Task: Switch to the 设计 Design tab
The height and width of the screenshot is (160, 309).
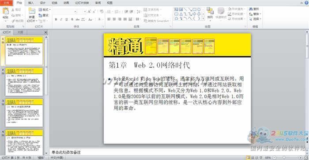Action: click(42, 3)
